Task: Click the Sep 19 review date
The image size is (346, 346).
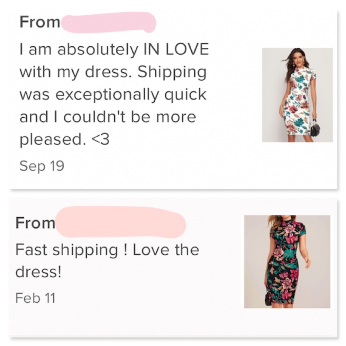Action: (42, 166)
